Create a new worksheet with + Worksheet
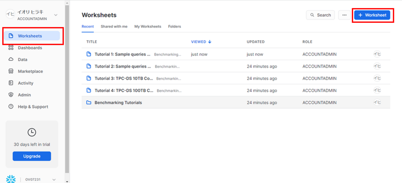 (372, 15)
